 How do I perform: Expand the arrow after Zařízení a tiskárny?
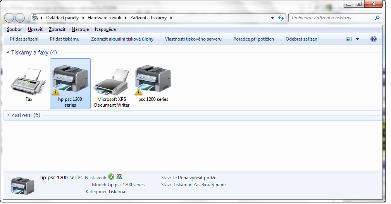coord(171,18)
